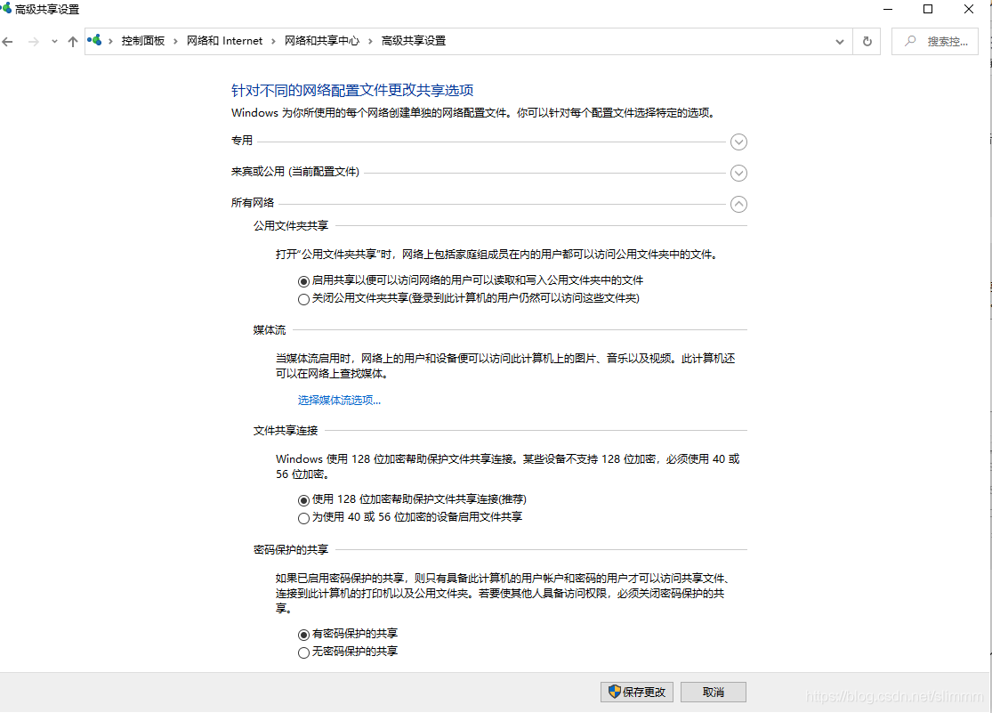
Task: Click the 高级共享设置 title bar icon
Action: (6, 9)
